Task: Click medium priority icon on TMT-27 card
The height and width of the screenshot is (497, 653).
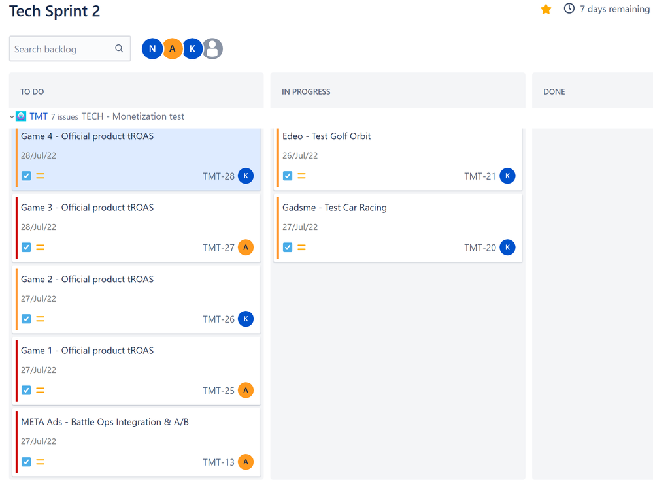Action: 40,248
